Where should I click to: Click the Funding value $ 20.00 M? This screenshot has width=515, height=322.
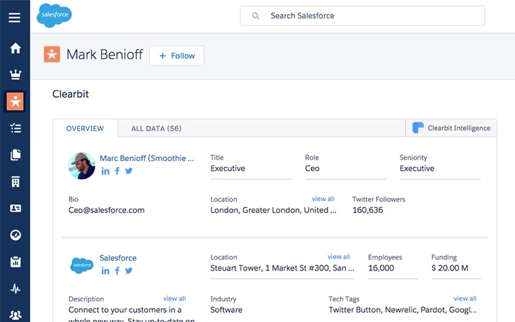(449, 268)
